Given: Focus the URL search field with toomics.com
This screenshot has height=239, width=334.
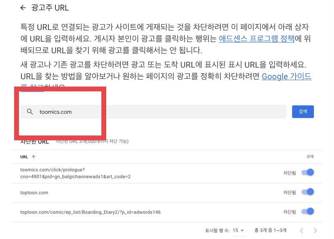Looking at the screenshot, I should 153,112.
